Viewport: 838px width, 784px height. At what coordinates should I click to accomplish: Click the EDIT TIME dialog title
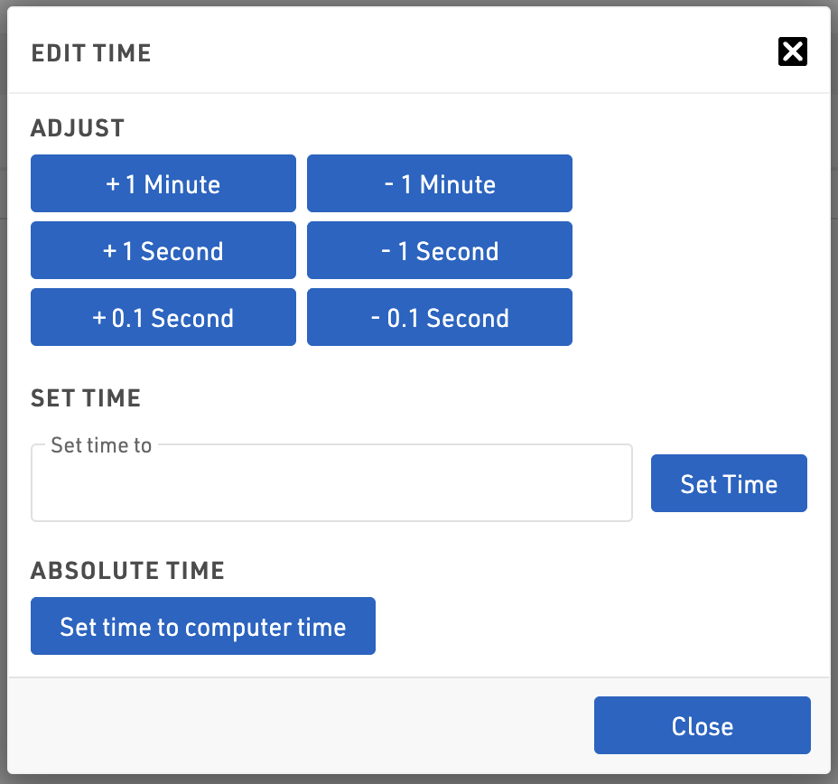91,53
